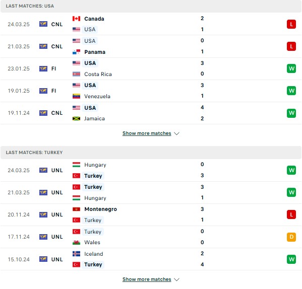Open Show more matches link under USA
Viewport: 302px width, 289px height.
pyautogui.click(x=147, y=133)
